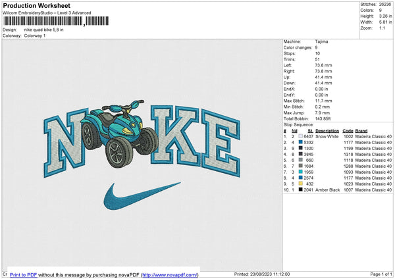The height and width of the screenshot is (279, 395).
Task: Select the Machine value Tajima
Action: pos(321,41)
